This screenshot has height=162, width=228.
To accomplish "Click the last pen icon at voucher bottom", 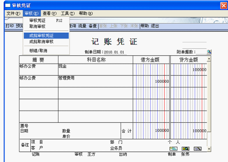I will pos(198,148).
